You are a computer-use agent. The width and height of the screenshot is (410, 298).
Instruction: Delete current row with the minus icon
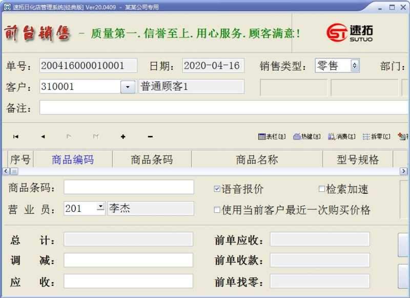(150, 137)
